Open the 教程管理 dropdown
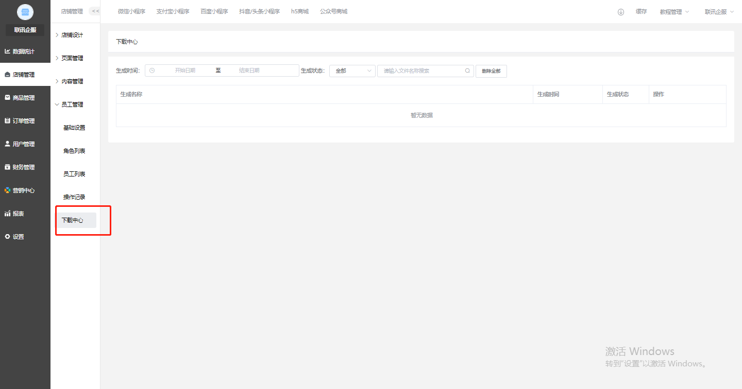The image size is (742, 389). click(x=674, y=12)
